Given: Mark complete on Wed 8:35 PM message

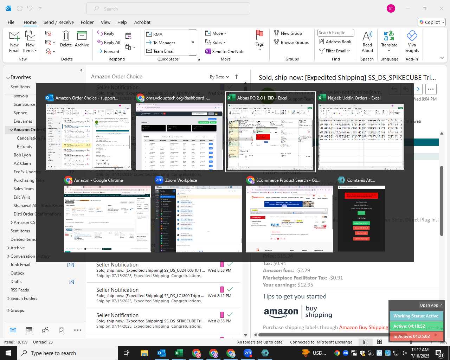Looking at the screenshot, I should click(230, 315).
